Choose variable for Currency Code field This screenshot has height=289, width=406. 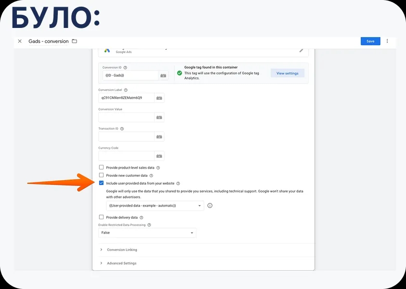(159, 156)
